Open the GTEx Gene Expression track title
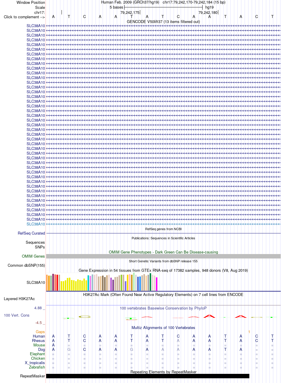This screenshot has height=383, width=281. (163, 270)
